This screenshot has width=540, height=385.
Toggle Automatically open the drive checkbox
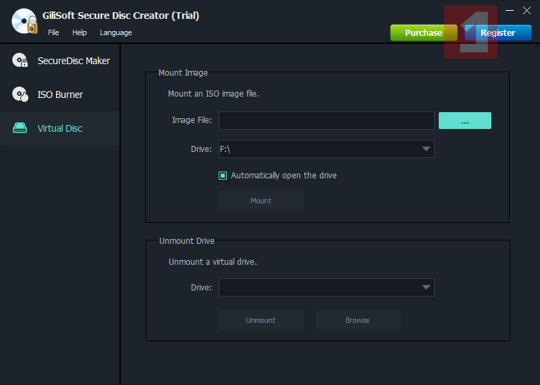[223, 176]
